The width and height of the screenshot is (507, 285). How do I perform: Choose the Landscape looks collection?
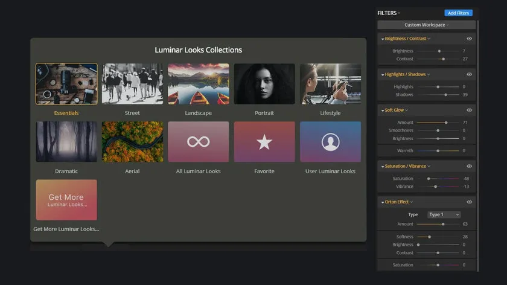click(x=198, y=84)
